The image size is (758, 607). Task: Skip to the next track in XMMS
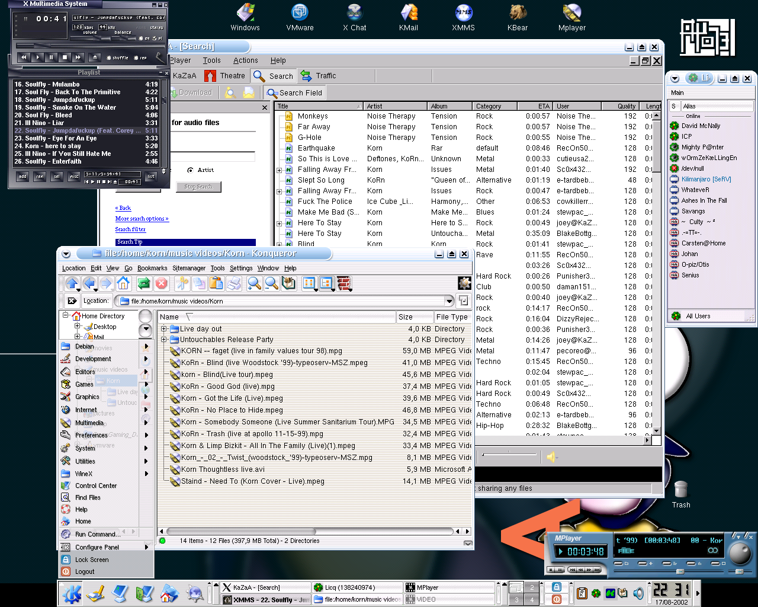(78, 57)
